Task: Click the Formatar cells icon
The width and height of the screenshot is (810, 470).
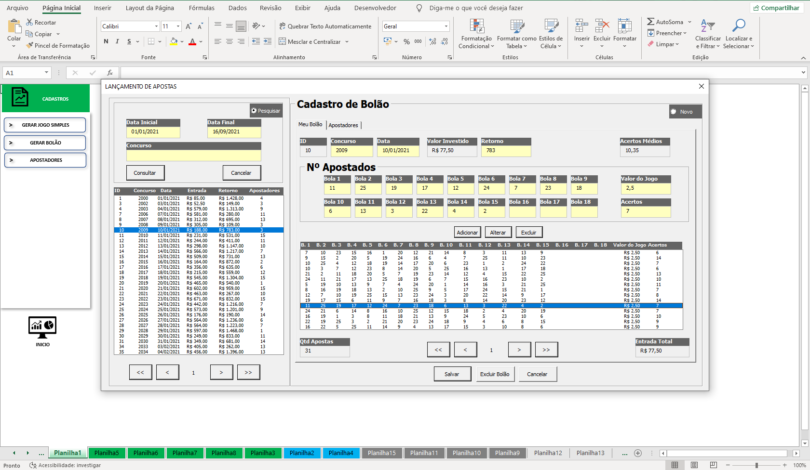Action: pyautogui.click(x=624, y=26)
